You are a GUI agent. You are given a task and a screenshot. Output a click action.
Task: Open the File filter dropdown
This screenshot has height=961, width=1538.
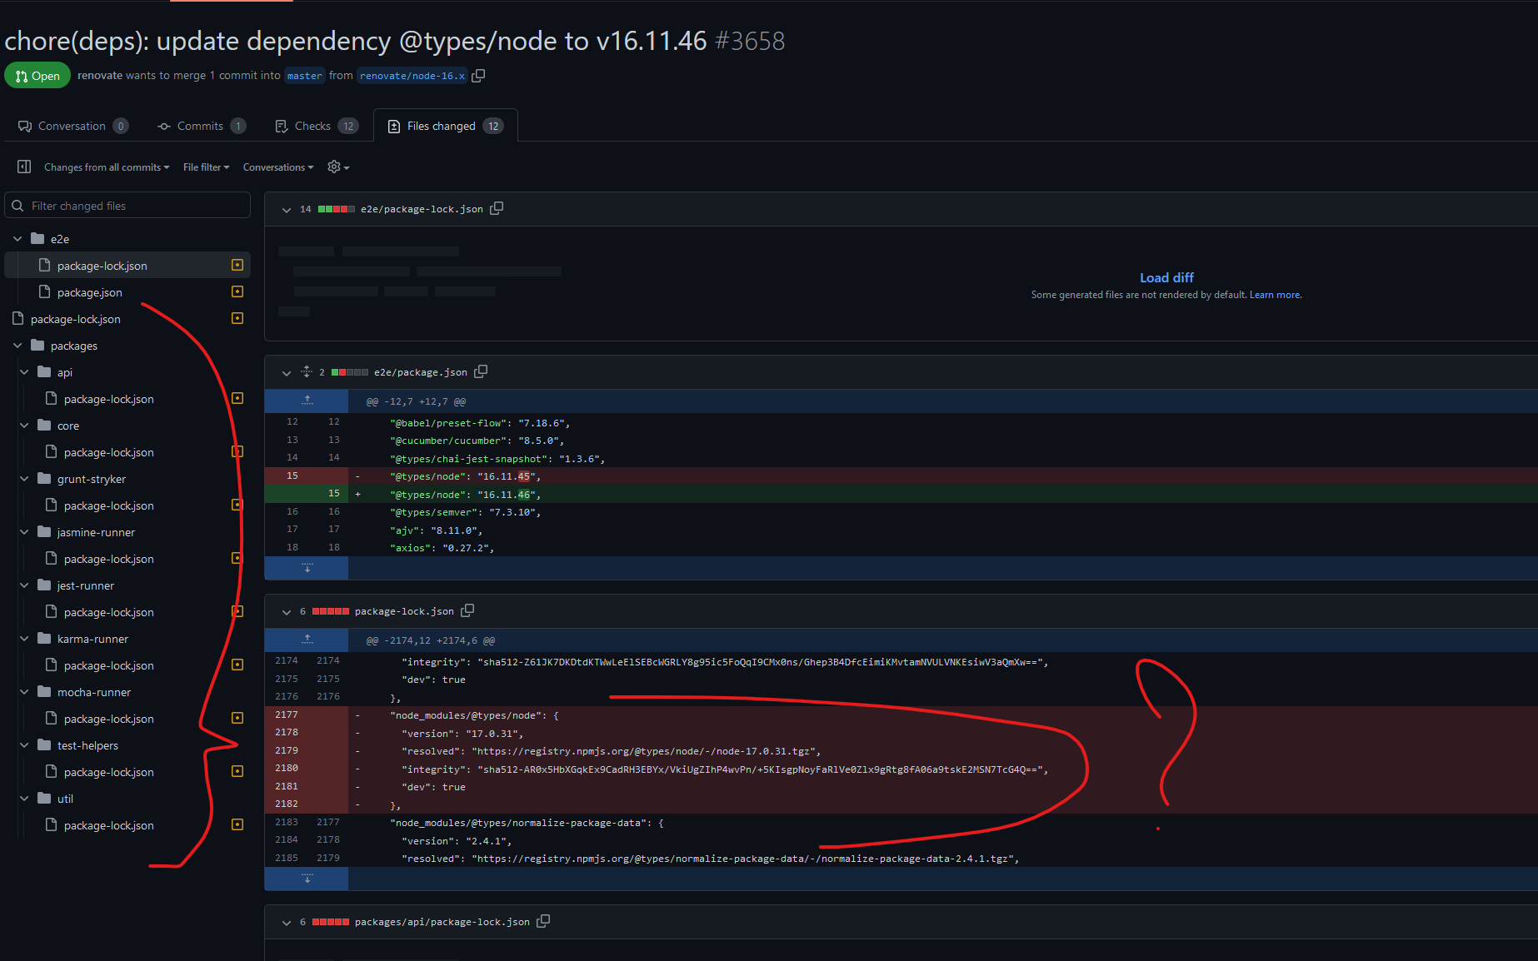[x=206, y=167]
